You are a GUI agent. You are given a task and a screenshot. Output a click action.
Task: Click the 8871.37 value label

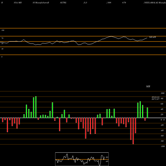[x=155, y=99]
